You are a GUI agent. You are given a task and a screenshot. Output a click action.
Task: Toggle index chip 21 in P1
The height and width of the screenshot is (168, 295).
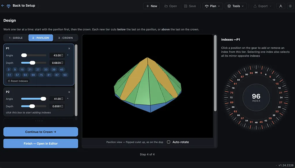pos(30,69)
